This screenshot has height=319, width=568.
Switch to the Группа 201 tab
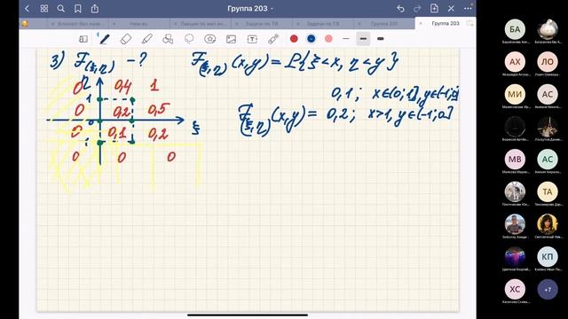384,24
